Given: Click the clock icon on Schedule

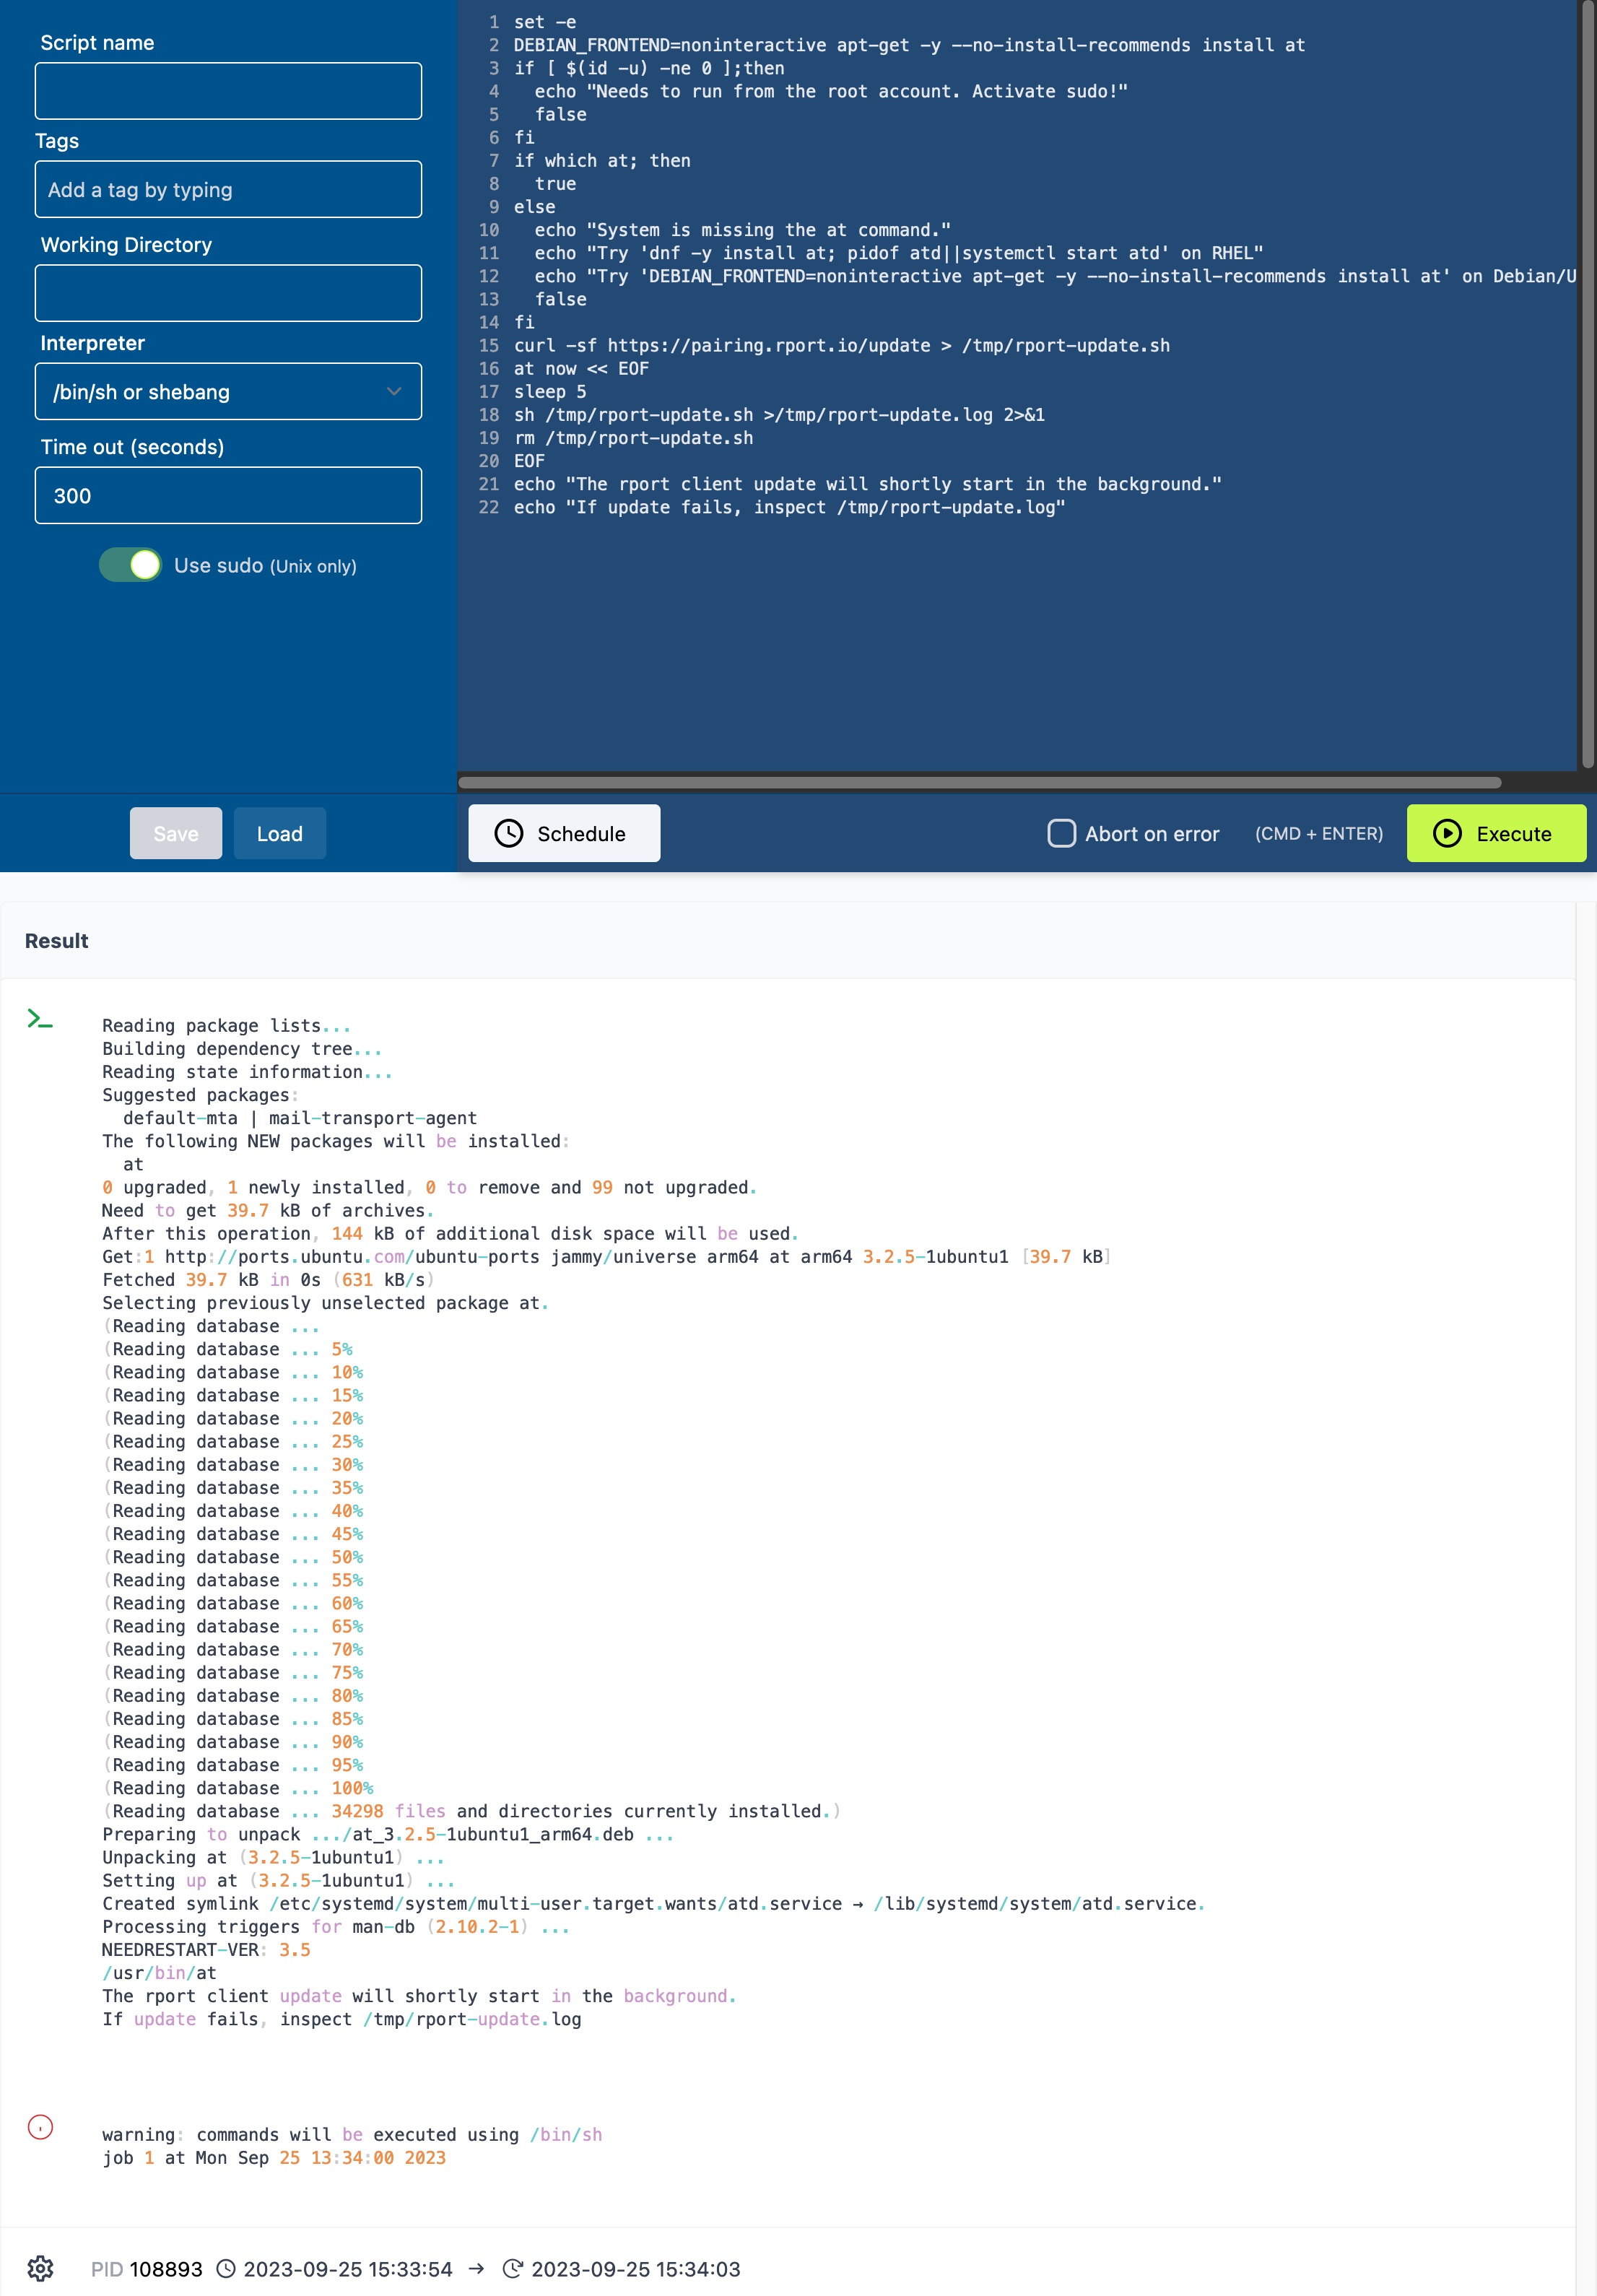Looking at the screenshot, I should click(x=509, y=833).
